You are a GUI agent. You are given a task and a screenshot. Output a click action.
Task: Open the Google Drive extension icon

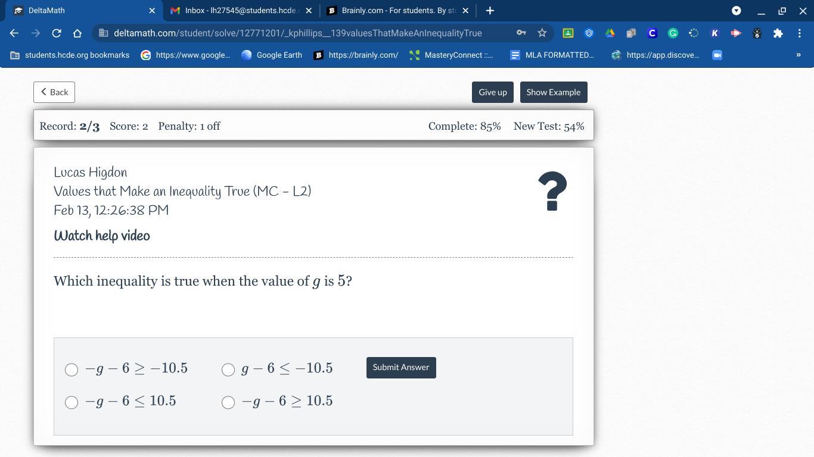pyautogui.click(x=610, y=33)
